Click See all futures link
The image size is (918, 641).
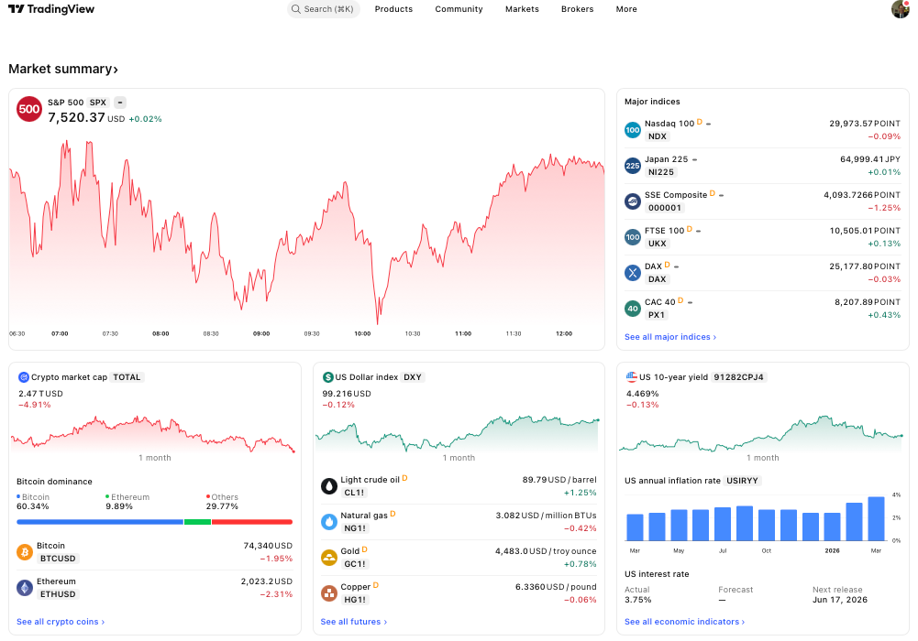tap(354, 622)
